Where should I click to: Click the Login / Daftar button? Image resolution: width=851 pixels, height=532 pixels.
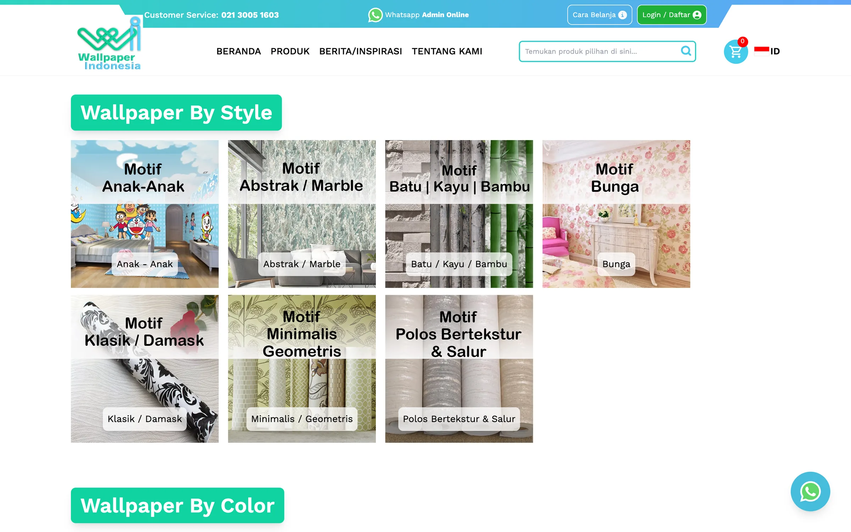point(672,15)
